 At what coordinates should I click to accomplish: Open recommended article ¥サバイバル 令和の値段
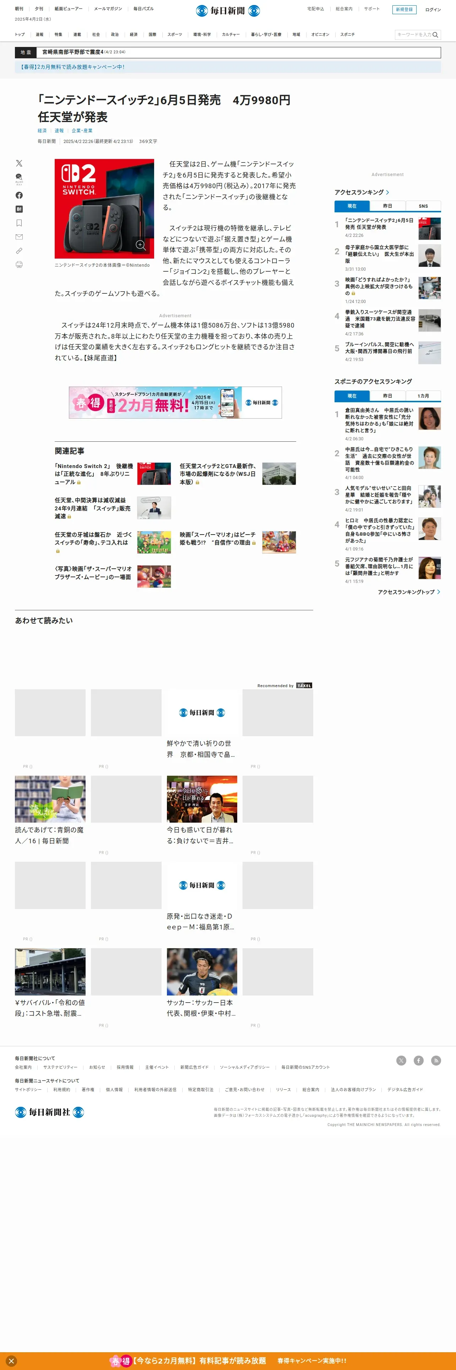pyautogui.click(x=50, y=983)
